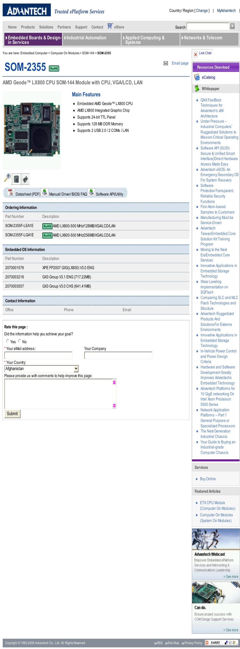
Task: Click part number 2070003216 text
Action: (15, 277)
